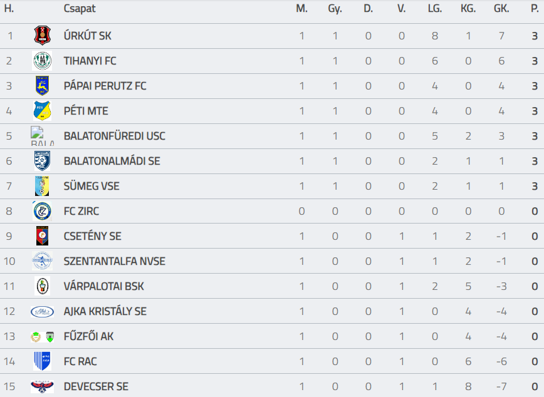Click the Várpalotai BSK club logo
The height and width of the screenshot is (397, 544).
[43, 286]
